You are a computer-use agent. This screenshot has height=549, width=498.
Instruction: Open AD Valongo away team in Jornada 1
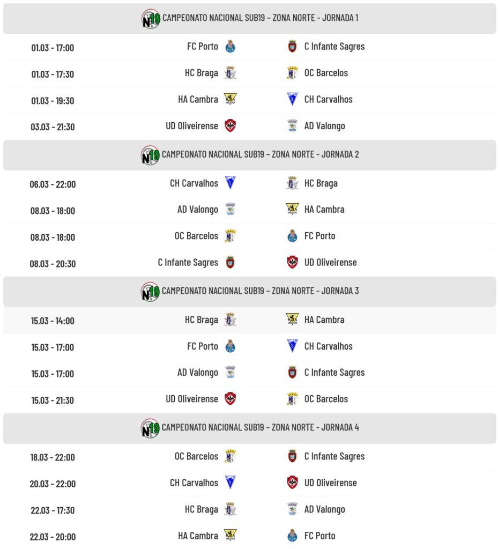coord(325,126)
